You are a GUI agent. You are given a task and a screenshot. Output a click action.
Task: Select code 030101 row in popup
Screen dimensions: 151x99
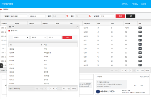43,49
